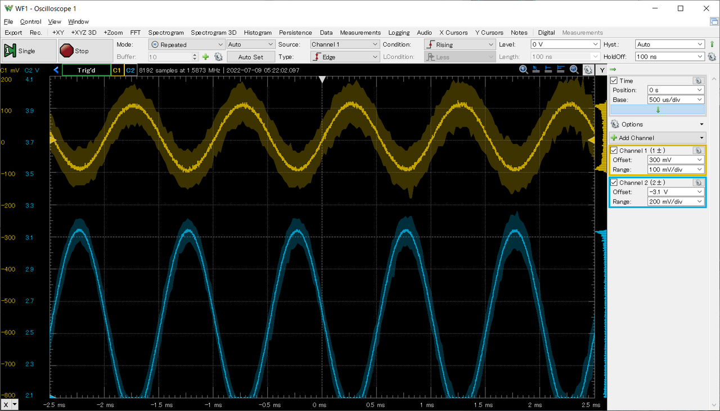Click green up arrow beside Hyst.
The height and width of the screenshot is (411, 720).
click(x=712, y=44)
